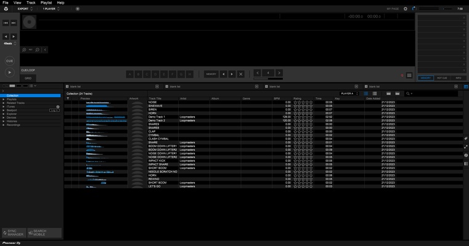Jump to the previous track in the player
Viewport: 469px width, 246px height.
pyautogui.click(x=6, y=23)
